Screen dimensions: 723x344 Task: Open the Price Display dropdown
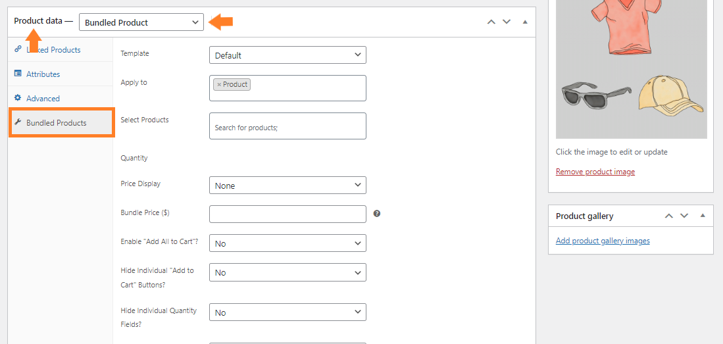pyautogui.click(x=287, y=185)
